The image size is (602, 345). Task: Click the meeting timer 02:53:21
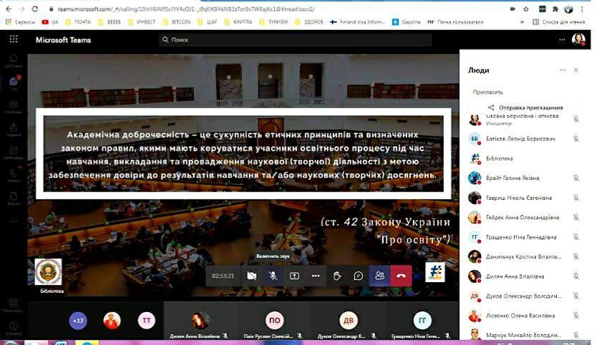[223, 276]
